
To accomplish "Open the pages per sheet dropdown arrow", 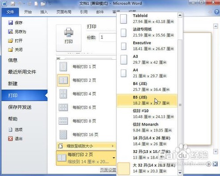I will [114, 158].
